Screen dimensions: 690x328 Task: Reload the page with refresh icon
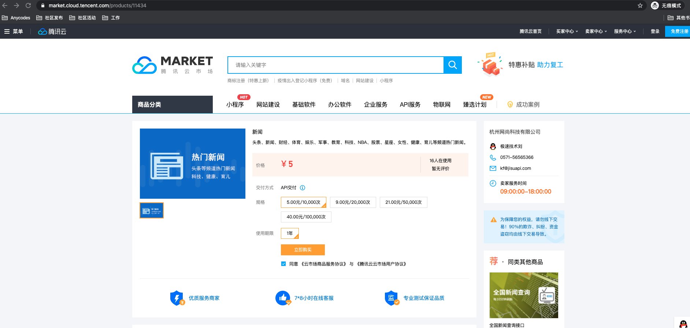click(x=28, y=5)
